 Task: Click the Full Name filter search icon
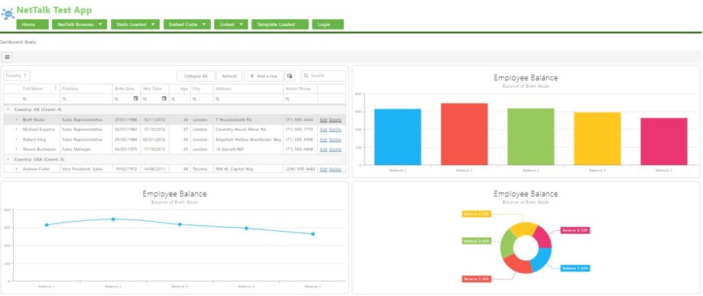click(25, 99)
